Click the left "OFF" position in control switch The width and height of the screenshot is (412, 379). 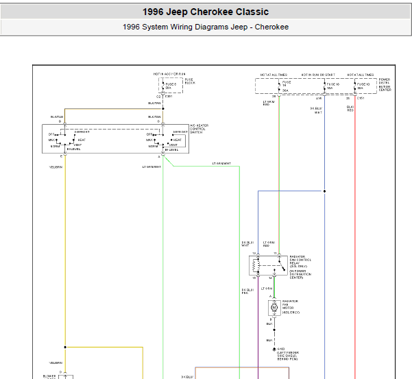coord(51,134)
